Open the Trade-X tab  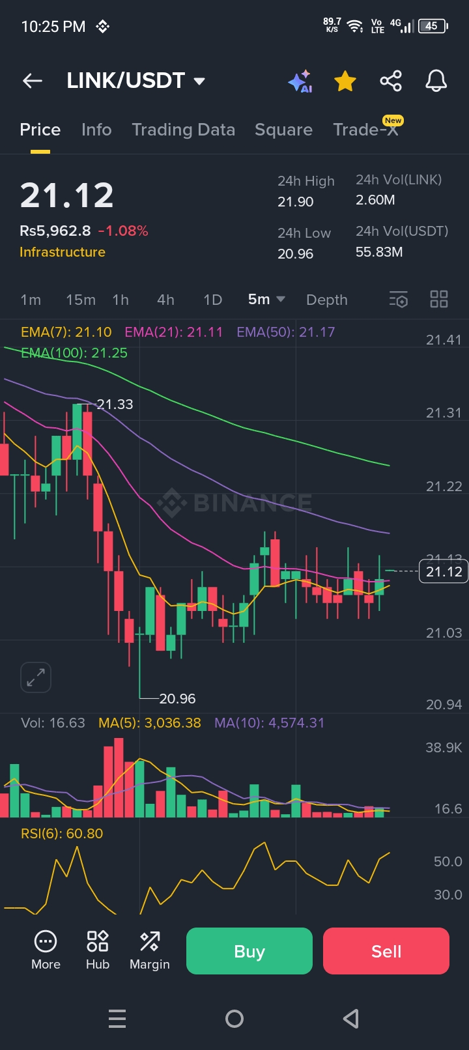click(365, 130)
